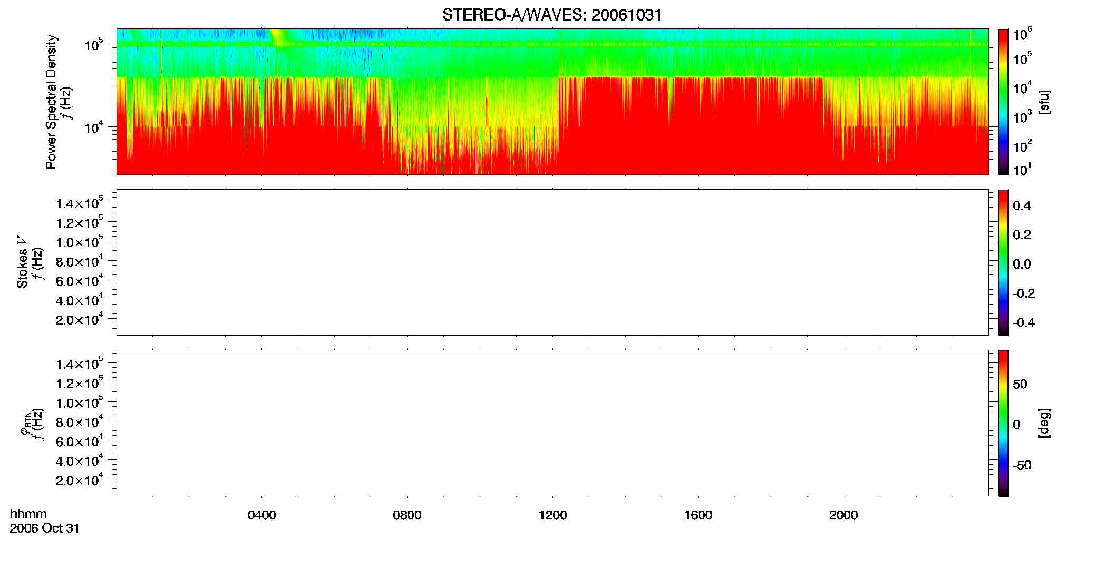Screen dimensions: 1105x569
Task: Click the degrees color bar
Action: 1003,423
